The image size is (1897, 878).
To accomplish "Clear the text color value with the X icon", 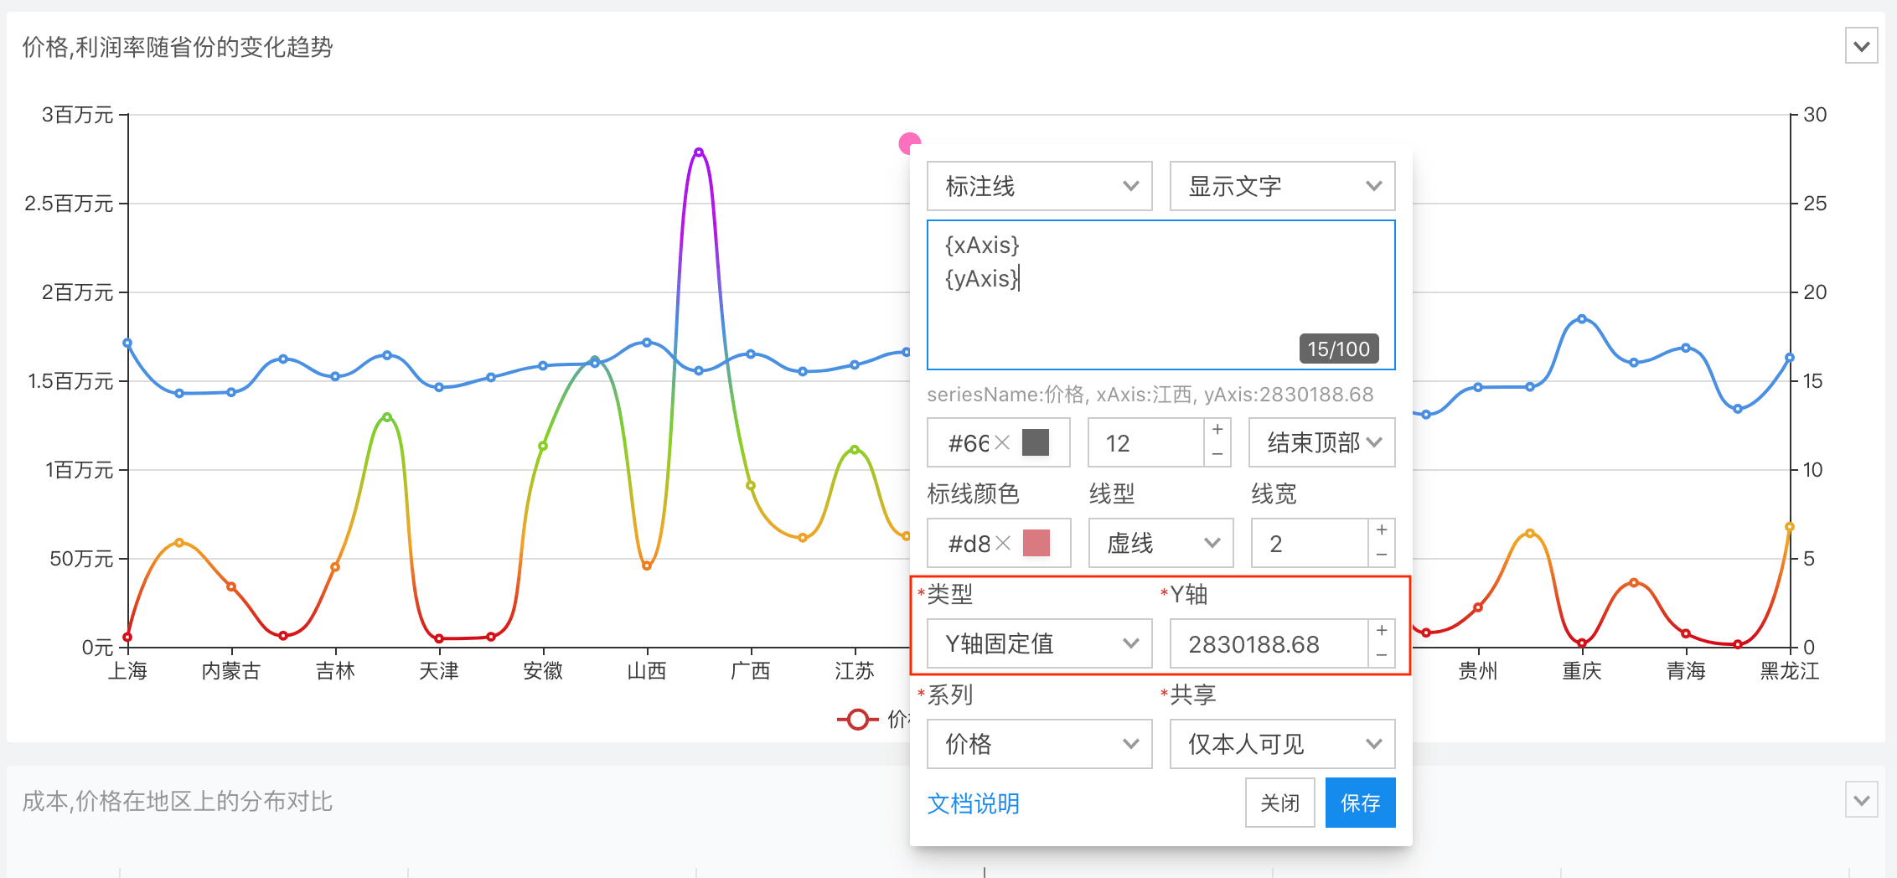I will click(x=1002, y=442).
